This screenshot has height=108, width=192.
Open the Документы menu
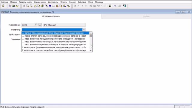pos(53,2)
